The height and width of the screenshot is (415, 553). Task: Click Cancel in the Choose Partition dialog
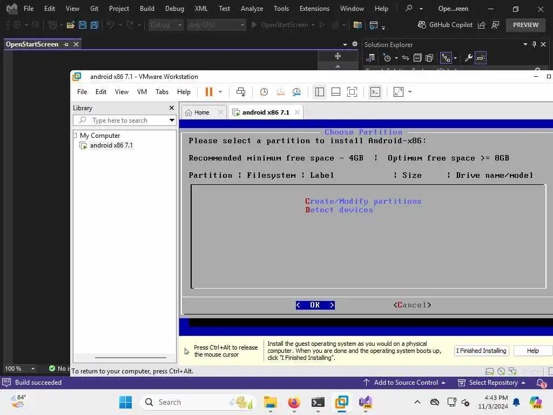click(x=412, y=305)
